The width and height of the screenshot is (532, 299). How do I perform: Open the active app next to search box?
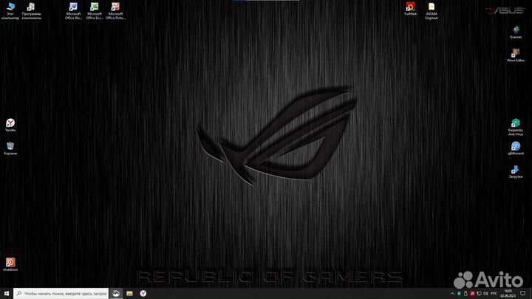point(116,294)
